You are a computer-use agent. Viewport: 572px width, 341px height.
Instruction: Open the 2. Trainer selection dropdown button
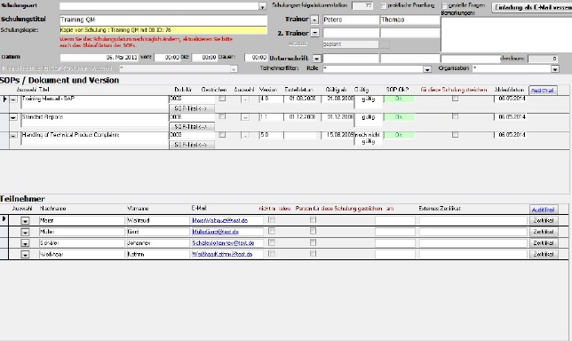(314, 33)
